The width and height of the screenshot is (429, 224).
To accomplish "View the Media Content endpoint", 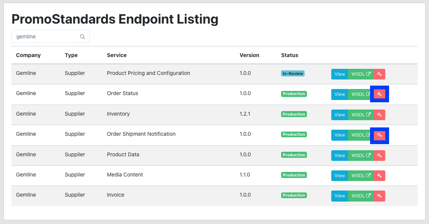I will pos(340,176).
